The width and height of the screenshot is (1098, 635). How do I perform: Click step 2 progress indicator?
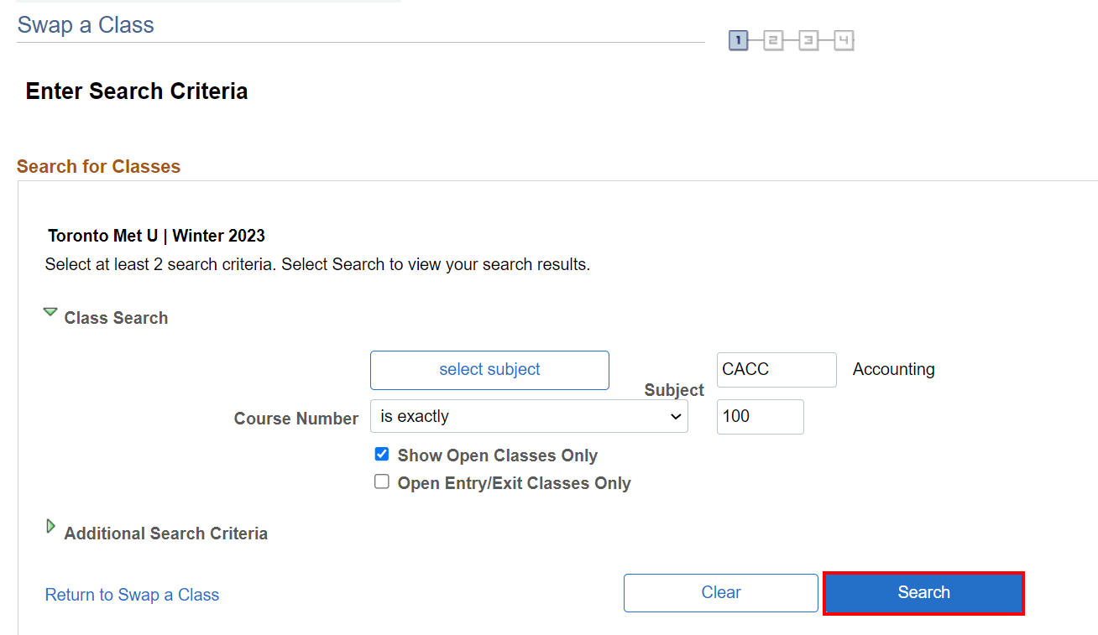pos(773,40)
